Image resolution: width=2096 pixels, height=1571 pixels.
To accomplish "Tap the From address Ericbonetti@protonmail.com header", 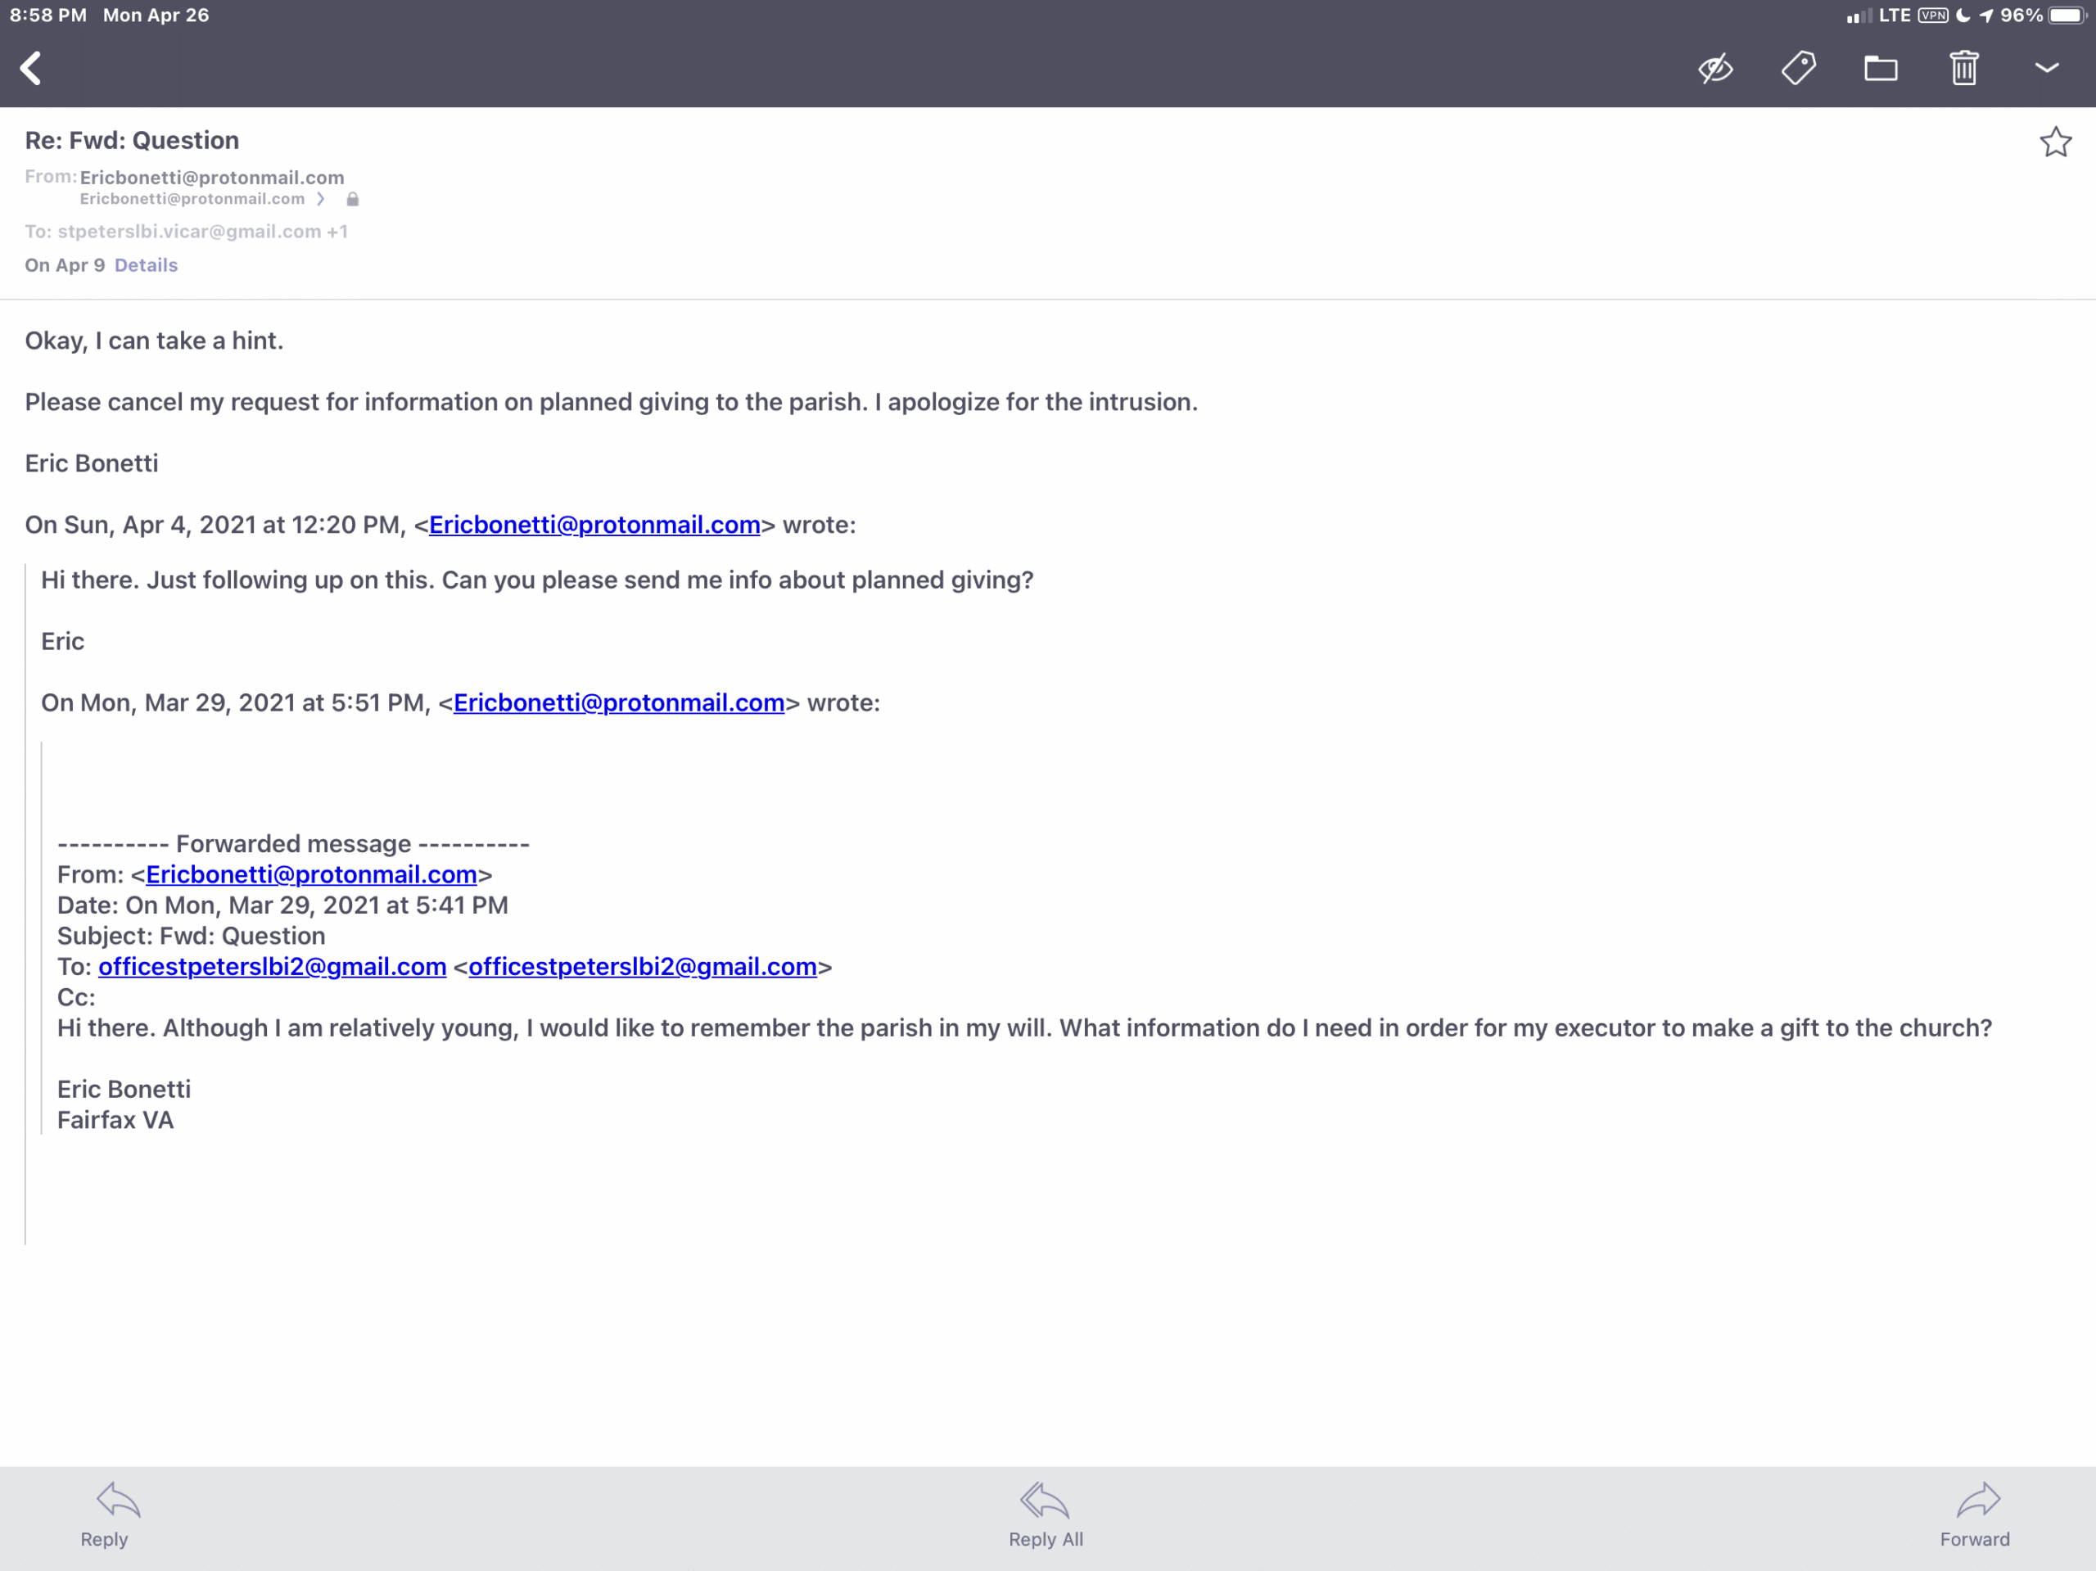I will click(x=211, y=177).
